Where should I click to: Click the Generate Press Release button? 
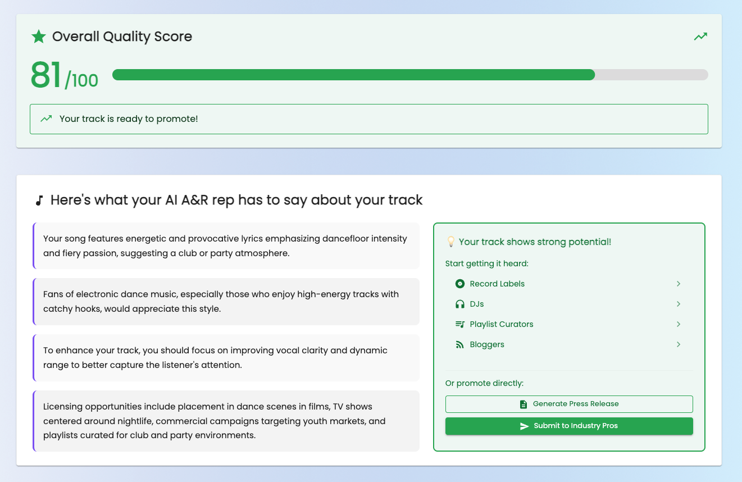569,404
